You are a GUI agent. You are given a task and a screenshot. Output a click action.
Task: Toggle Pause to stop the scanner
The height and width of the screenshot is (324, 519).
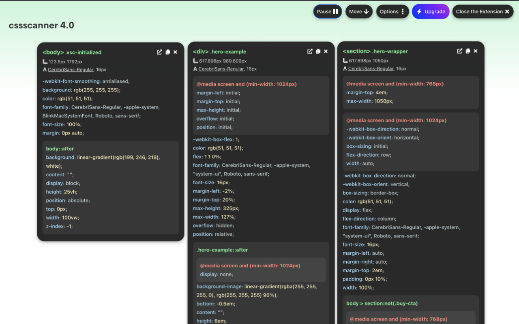pyautogui.click(x=327, y=11)
